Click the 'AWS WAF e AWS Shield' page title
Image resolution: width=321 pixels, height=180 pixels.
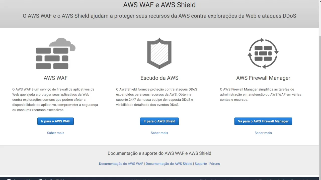tap(159, 5)
